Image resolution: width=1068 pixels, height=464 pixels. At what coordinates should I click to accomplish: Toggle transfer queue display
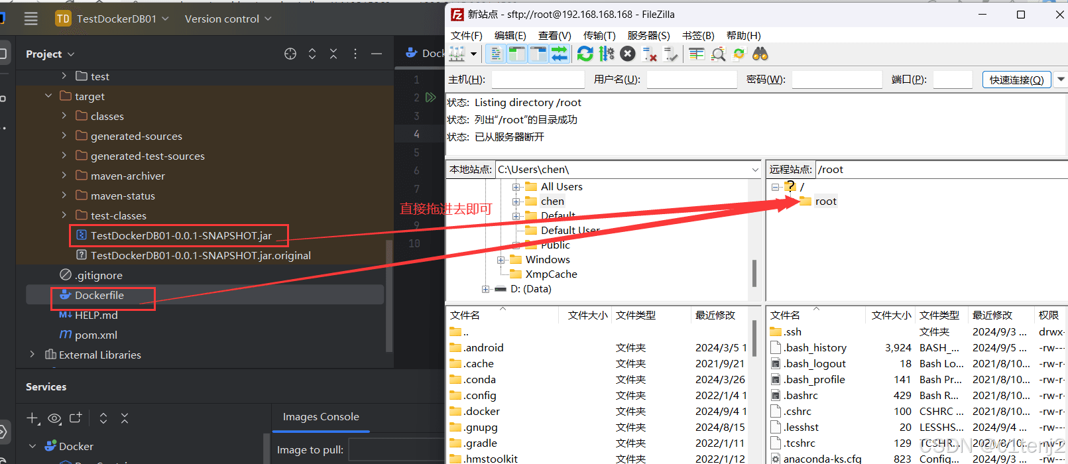click(x=560, y=54)
